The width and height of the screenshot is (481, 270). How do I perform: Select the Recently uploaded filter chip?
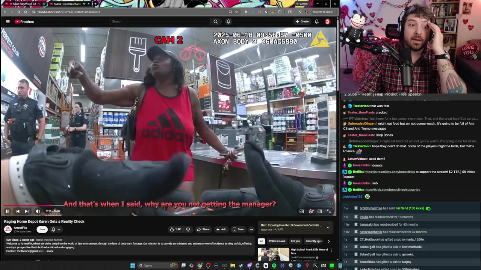tap(314, 241)
